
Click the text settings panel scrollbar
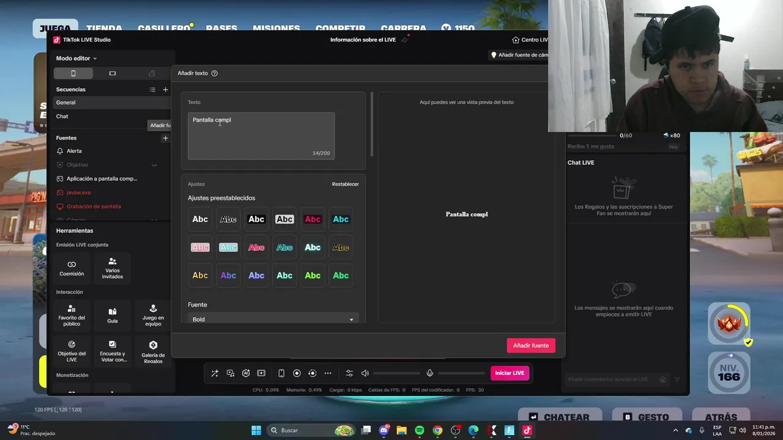pos(371,124)
